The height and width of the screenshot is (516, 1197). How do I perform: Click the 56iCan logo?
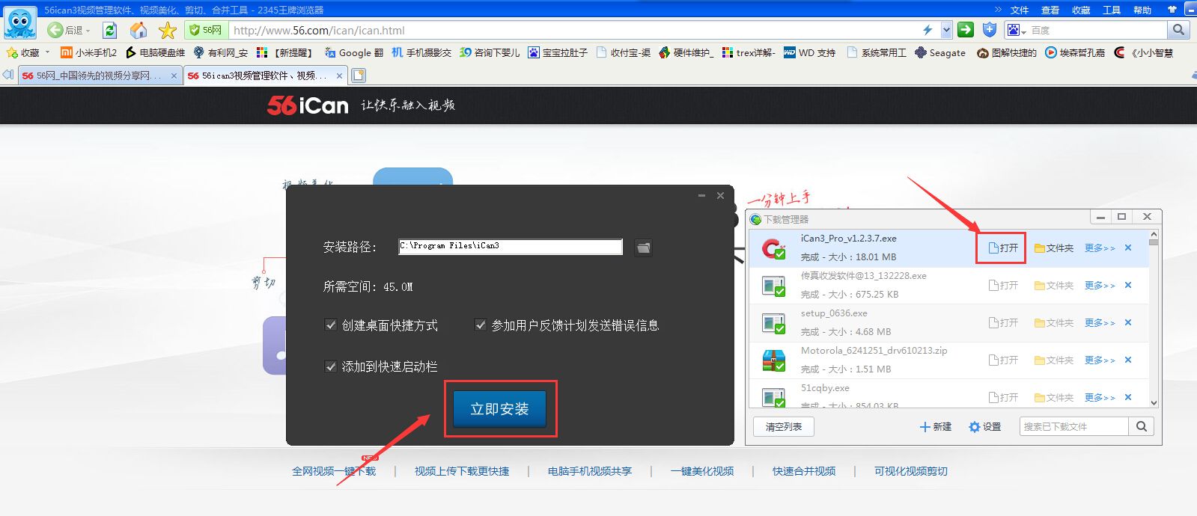point(308,105)
